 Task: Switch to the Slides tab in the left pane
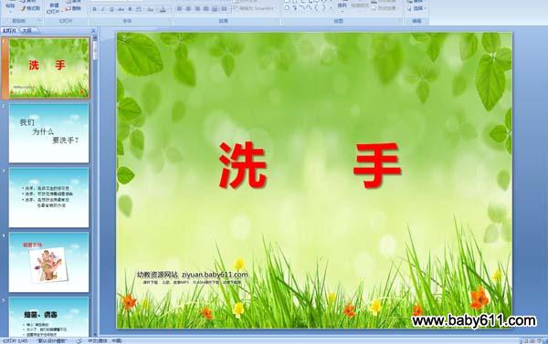coord(9,31)
